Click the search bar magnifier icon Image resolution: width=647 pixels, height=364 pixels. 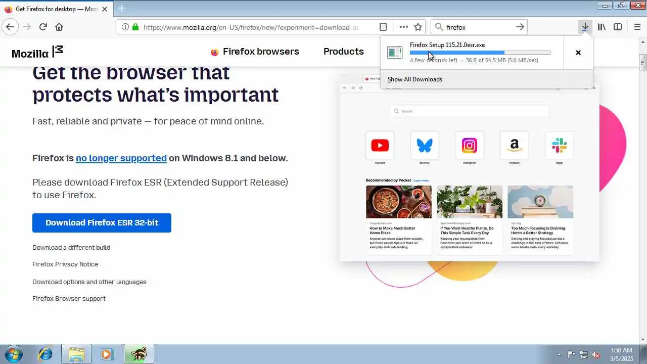(x=439, y=27)
